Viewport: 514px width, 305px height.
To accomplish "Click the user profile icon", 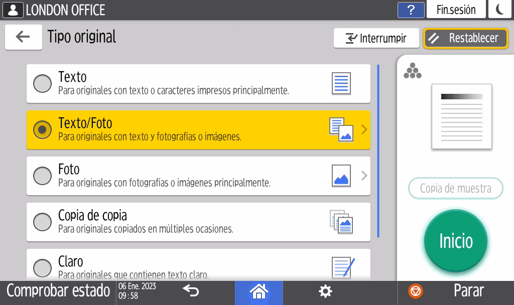I will pyautogui.click(x=13, y=10).
